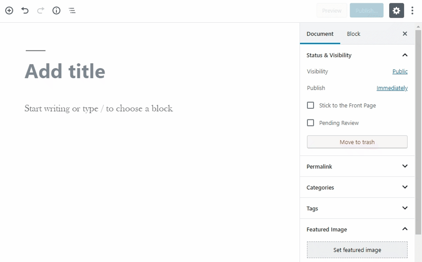422x262 pixels.
Task: Close the settings sidebar with the X
Action: 405,34
